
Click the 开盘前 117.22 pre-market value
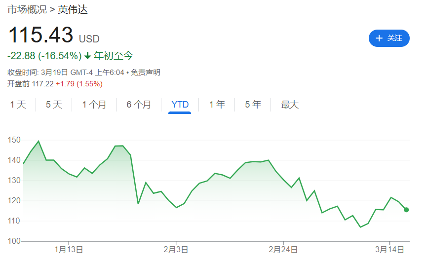(x=31, y=84)
